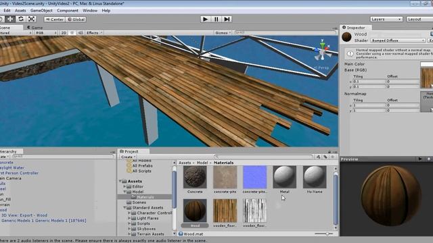The image size is (433, 243).
Task: Open the Main Color swatch
Action: (426, 64)
